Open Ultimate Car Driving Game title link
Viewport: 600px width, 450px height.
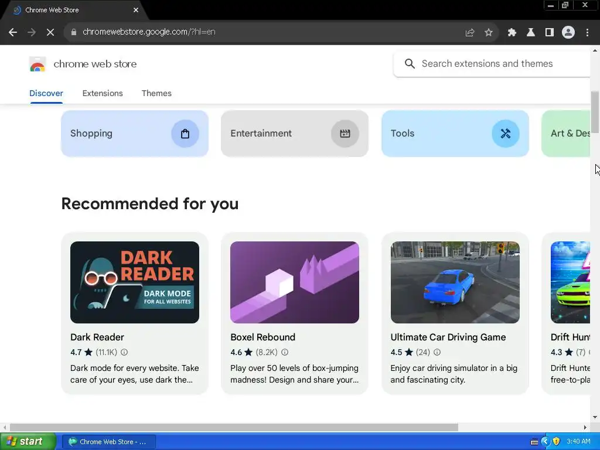(448, 337)
